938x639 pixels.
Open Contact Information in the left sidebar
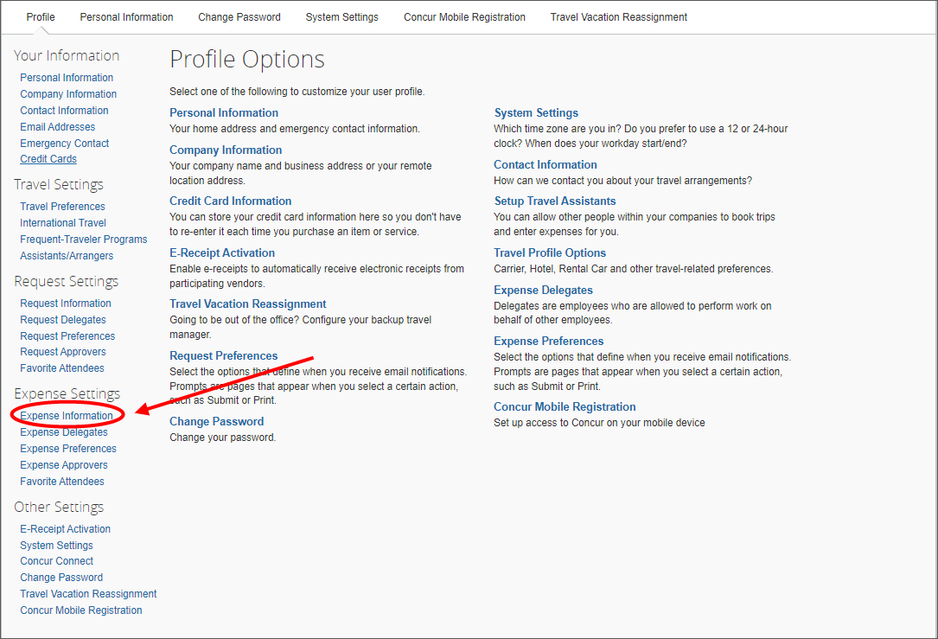tap(64, 111)
